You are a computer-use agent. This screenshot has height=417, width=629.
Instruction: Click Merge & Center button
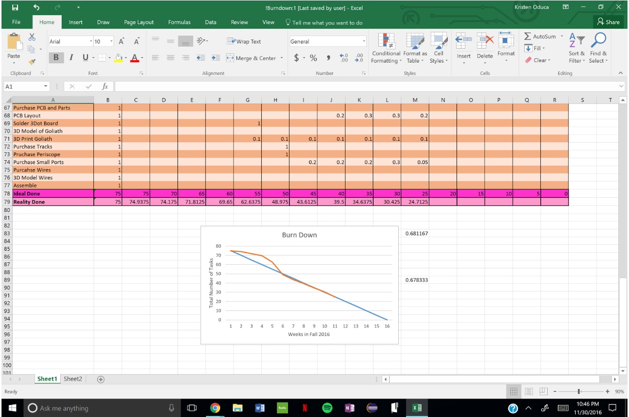251,58
